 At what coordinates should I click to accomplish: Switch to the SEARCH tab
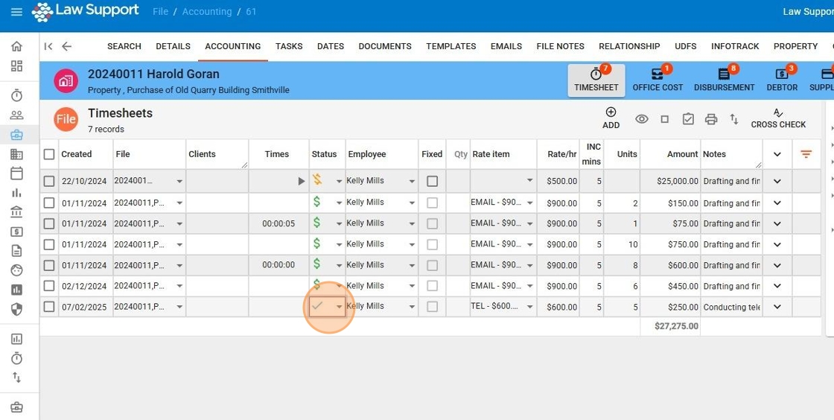point(124,46)
